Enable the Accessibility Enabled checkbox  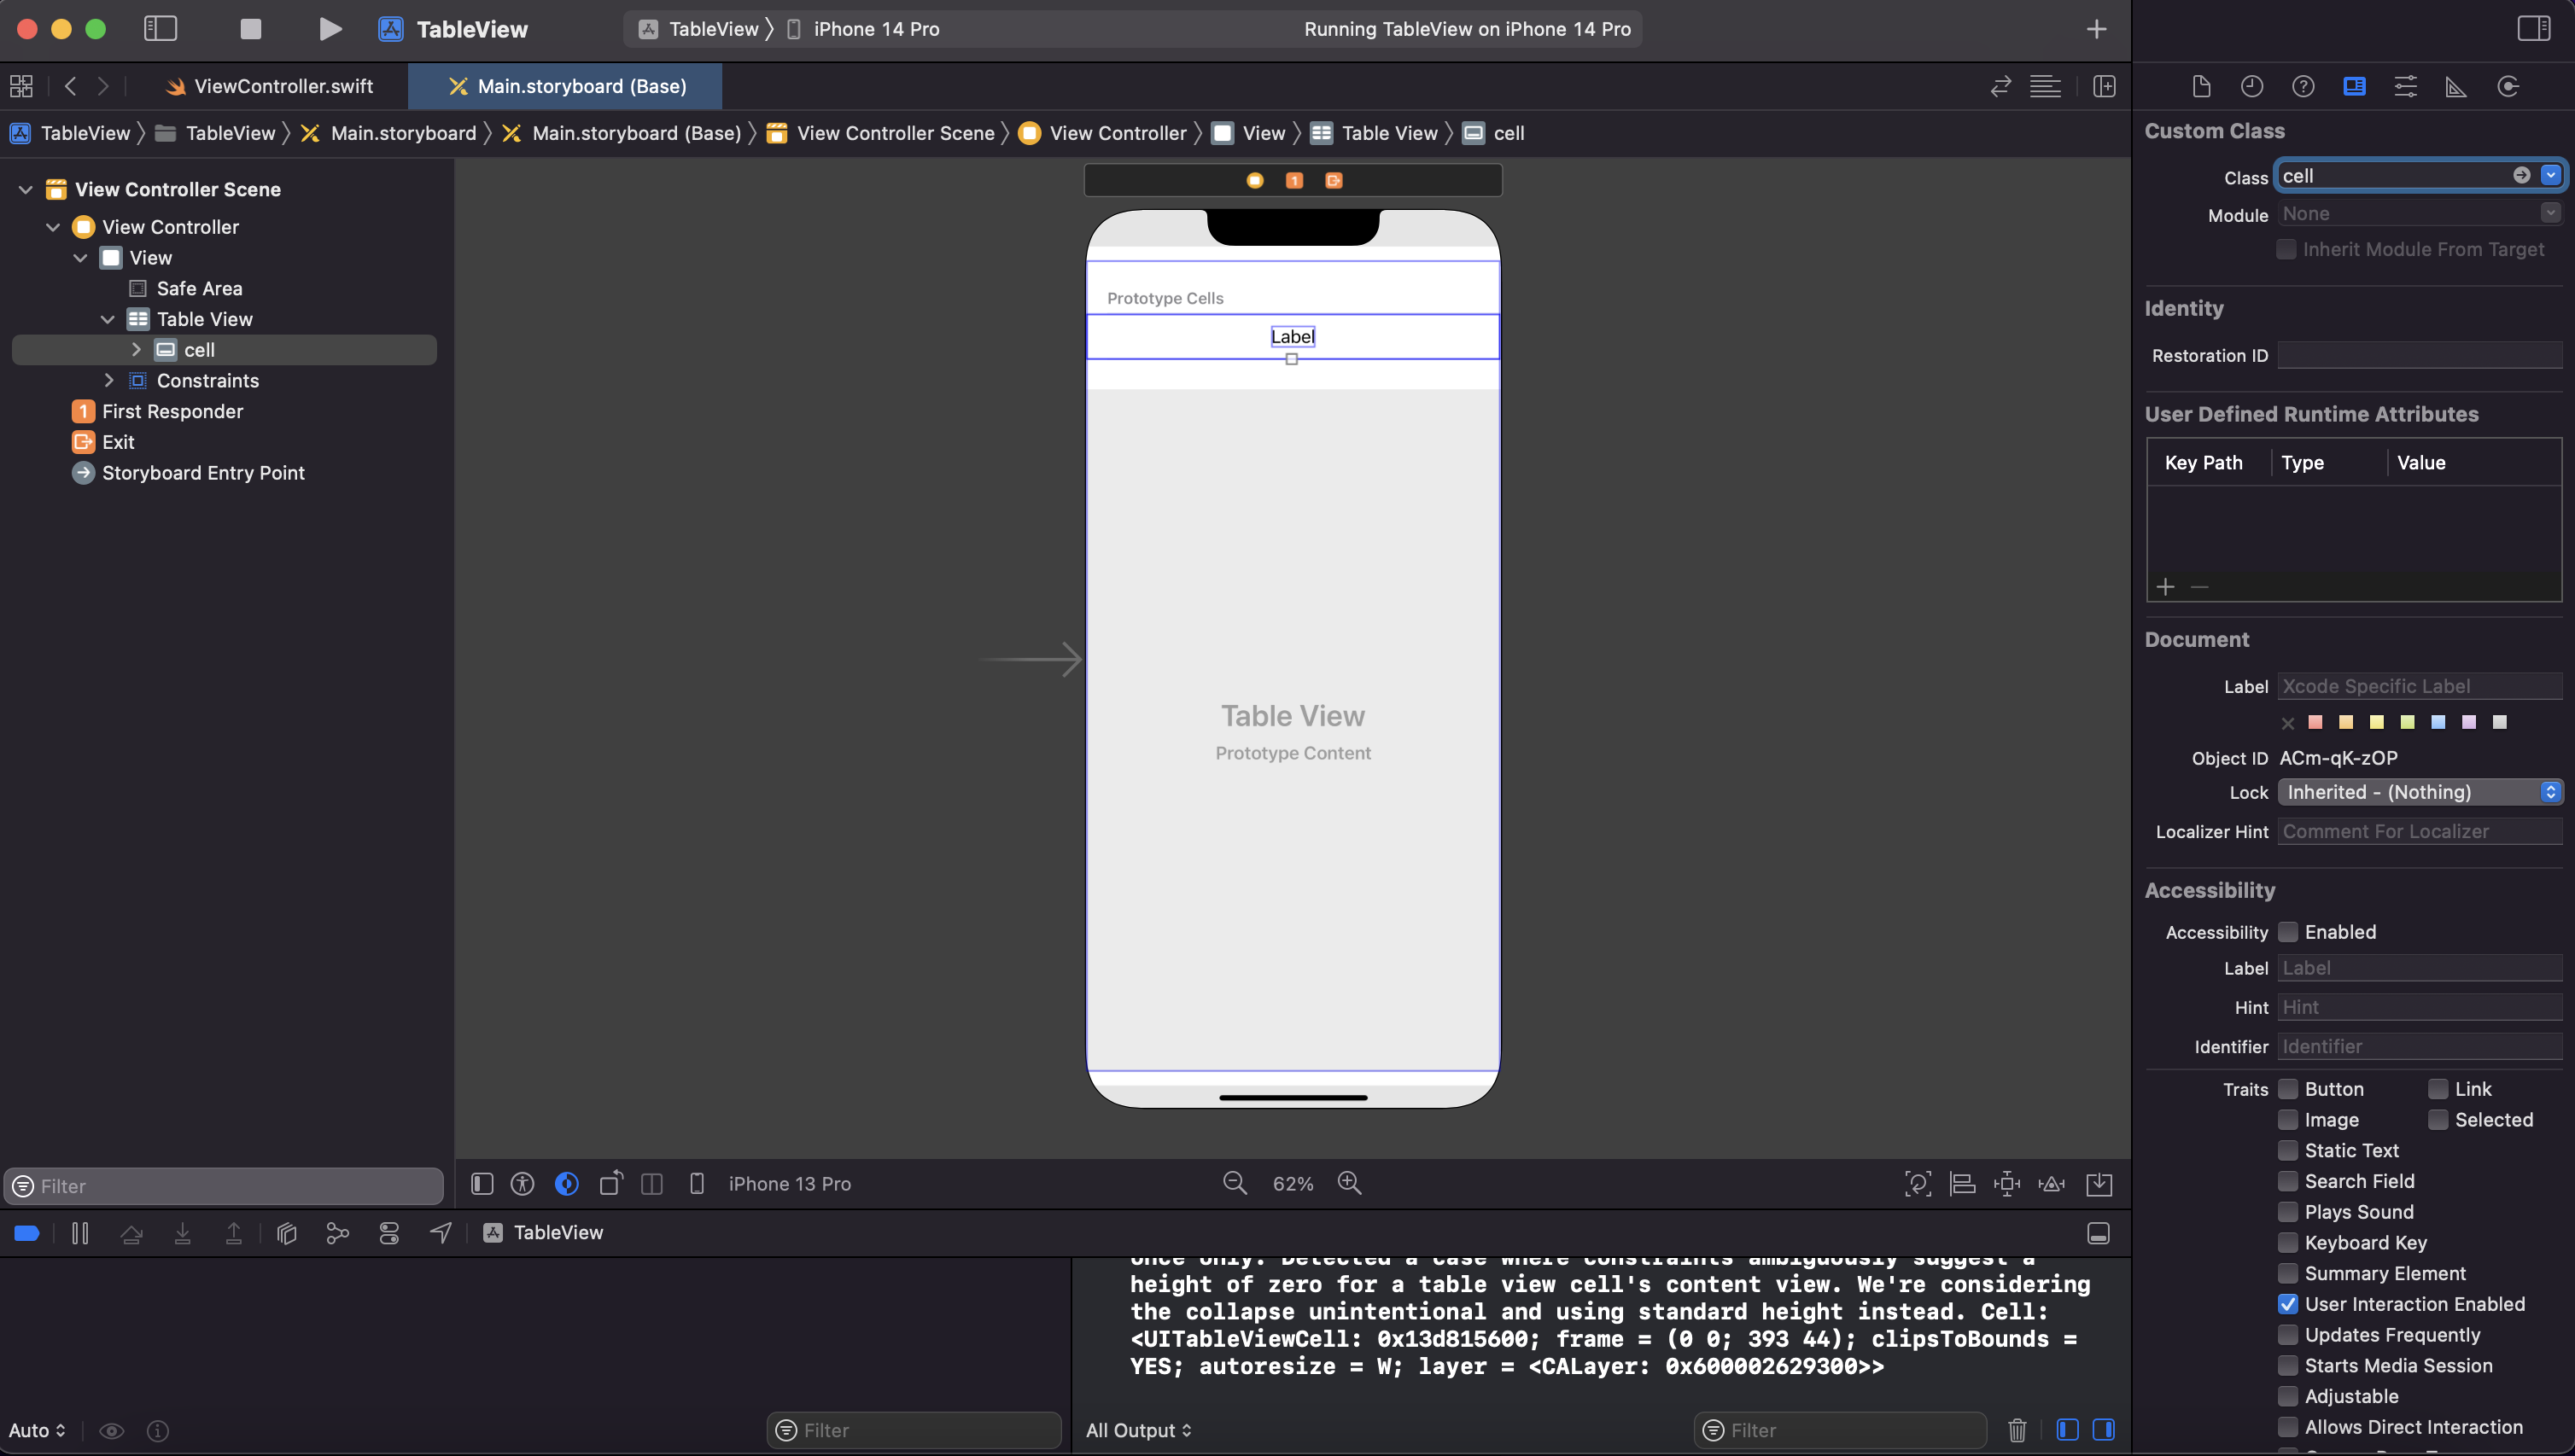click(x=2288, y=932)
